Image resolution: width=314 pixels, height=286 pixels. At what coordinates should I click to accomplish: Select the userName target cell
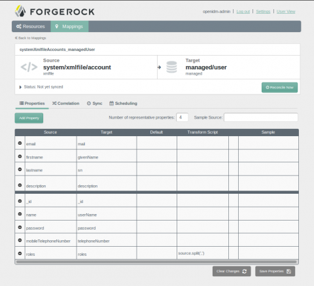pos(107,214)
